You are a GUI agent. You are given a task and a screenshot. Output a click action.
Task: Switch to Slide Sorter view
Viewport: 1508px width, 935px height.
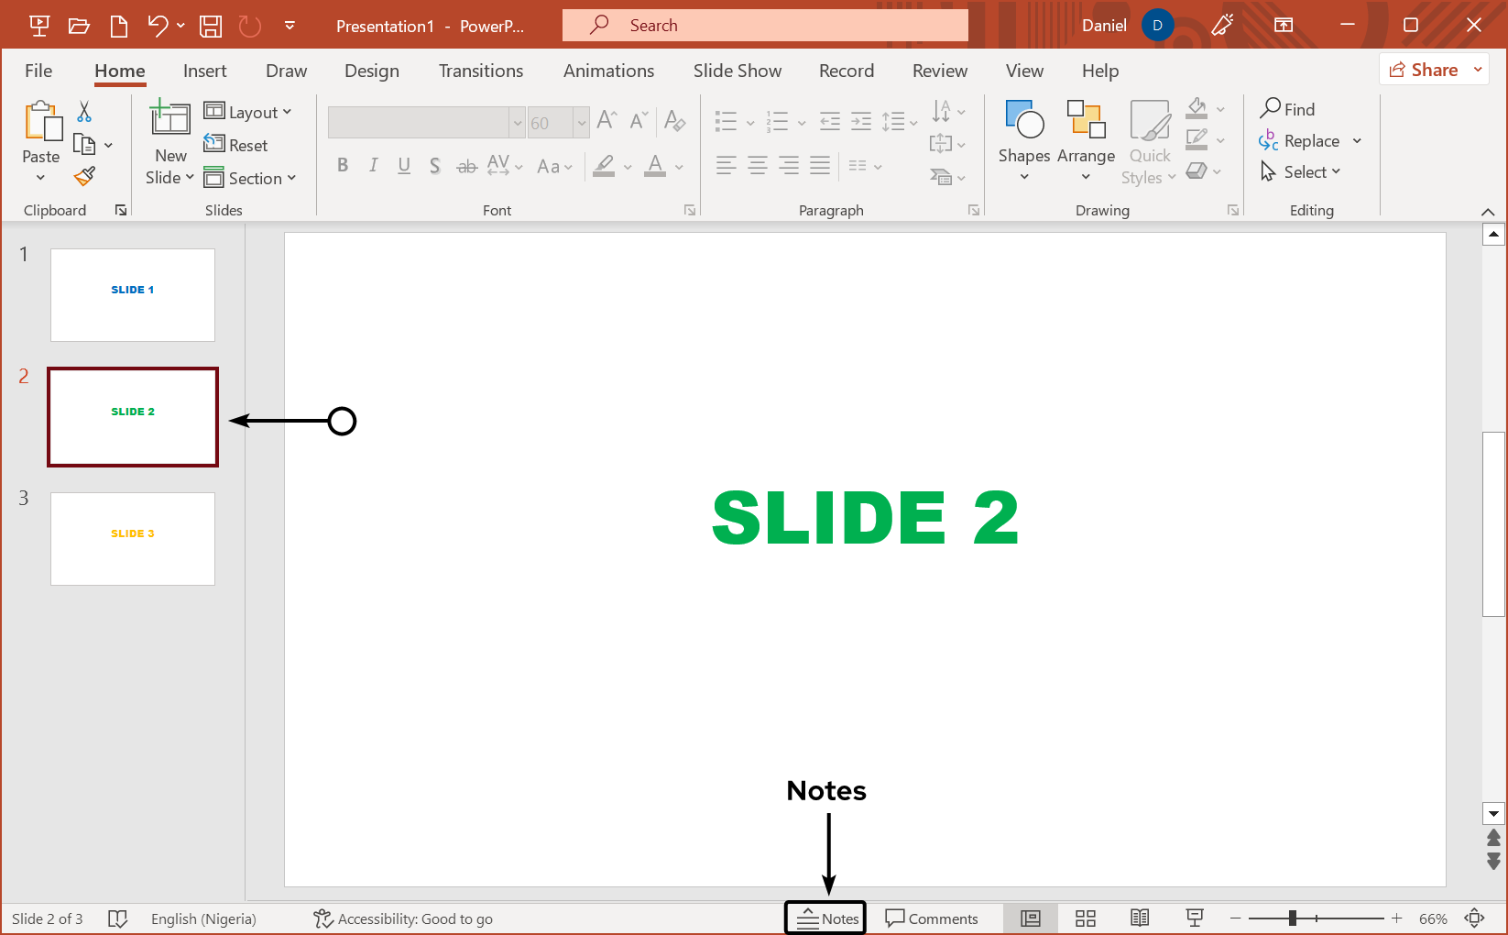click(1085, 918)
